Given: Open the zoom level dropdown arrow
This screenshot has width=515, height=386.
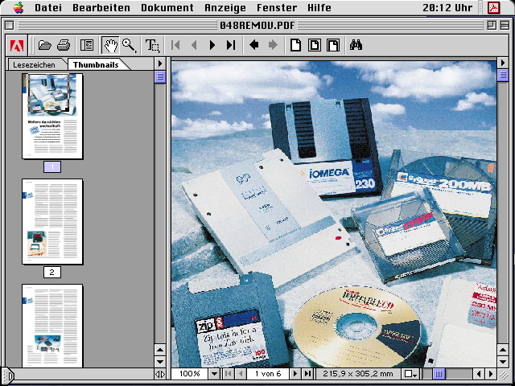Looking at the screenshot, I should (214, 373).
